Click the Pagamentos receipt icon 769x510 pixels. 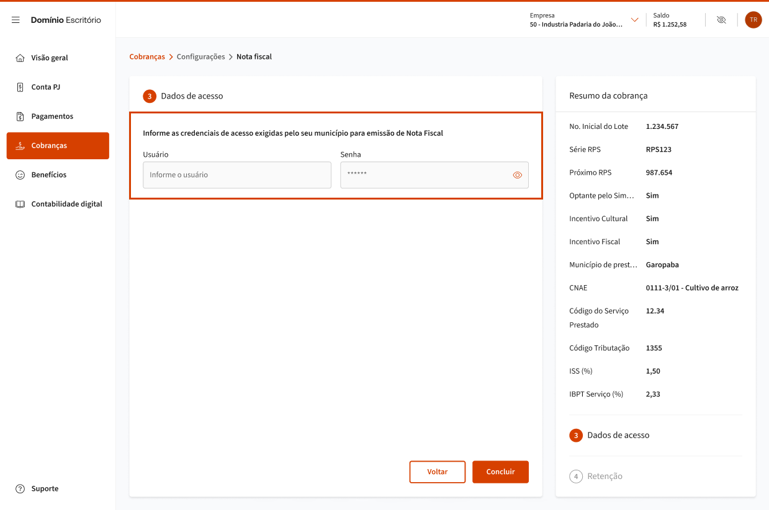click(x=20, y=117)
